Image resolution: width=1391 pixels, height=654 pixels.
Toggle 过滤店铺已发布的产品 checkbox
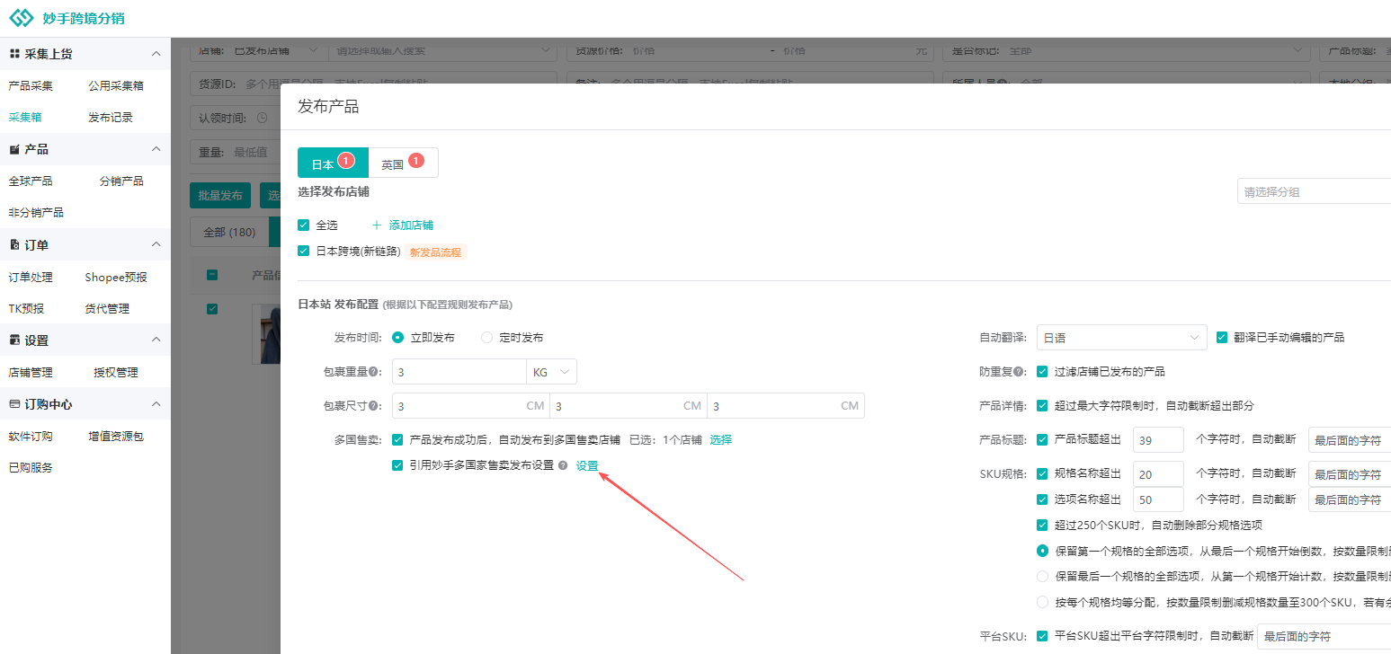(1043, 372)
